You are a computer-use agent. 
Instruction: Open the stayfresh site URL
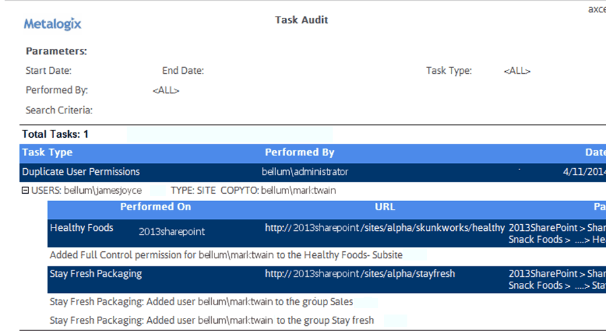click(x=360, y=274)
